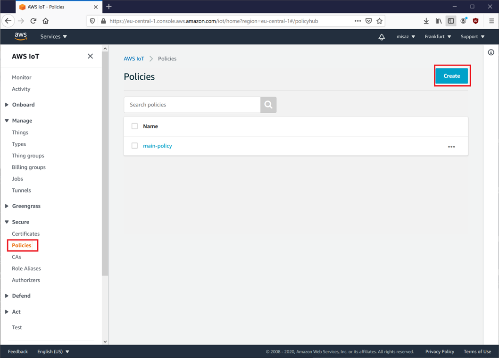
Task: Open Jobs in the sidebar
Action: [17, 179]
